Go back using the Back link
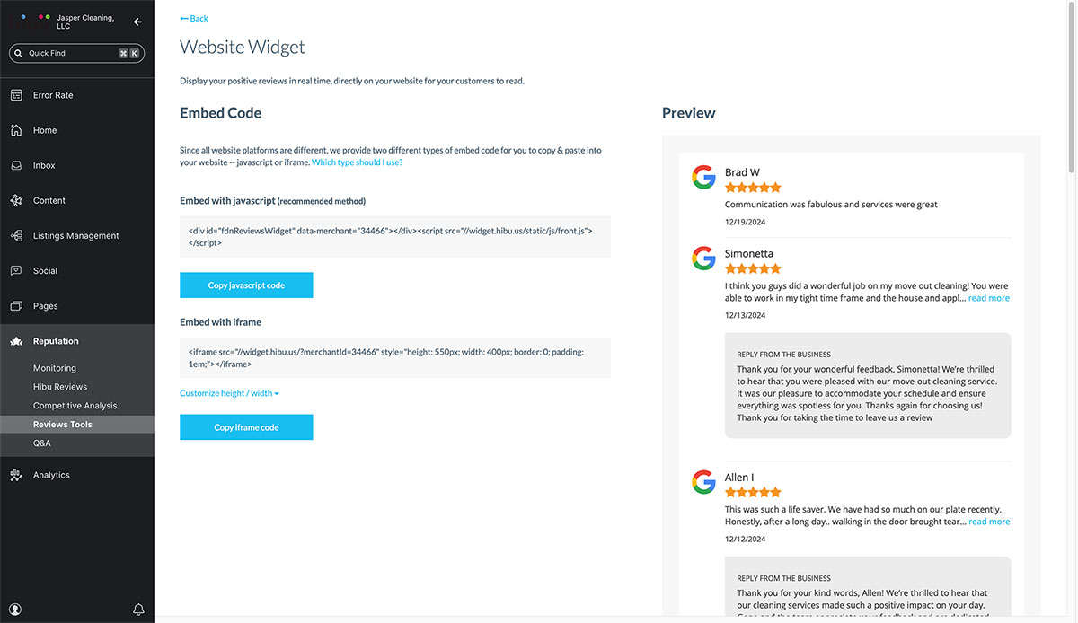 (x=194, y=19)
